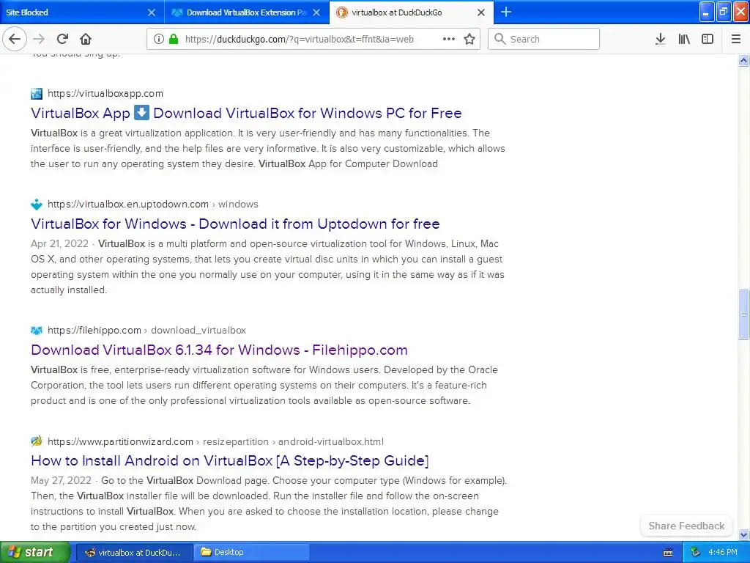Click the partitionwizard favicon
The height and width of the screenshot is (563, 750).
click(37, 441)
